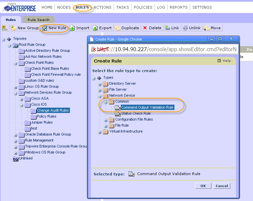Click the Link rule icon
The height and width of the screenshot is (201, 253).
168,28
